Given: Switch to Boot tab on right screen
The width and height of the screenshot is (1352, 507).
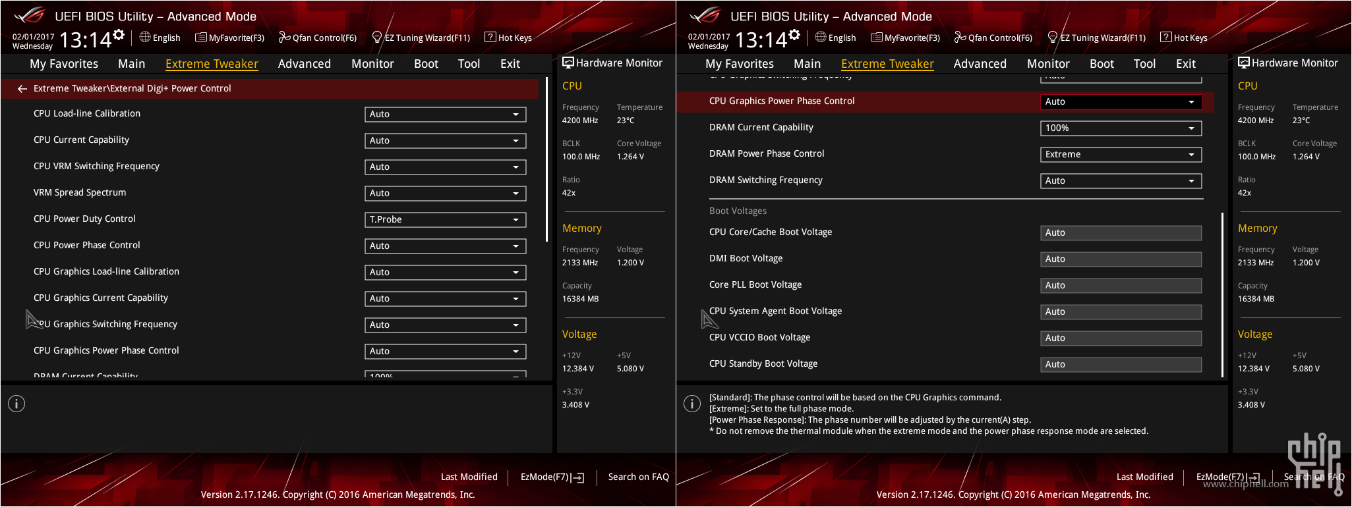Looking at the screenshot, I should pos(1102,64).
